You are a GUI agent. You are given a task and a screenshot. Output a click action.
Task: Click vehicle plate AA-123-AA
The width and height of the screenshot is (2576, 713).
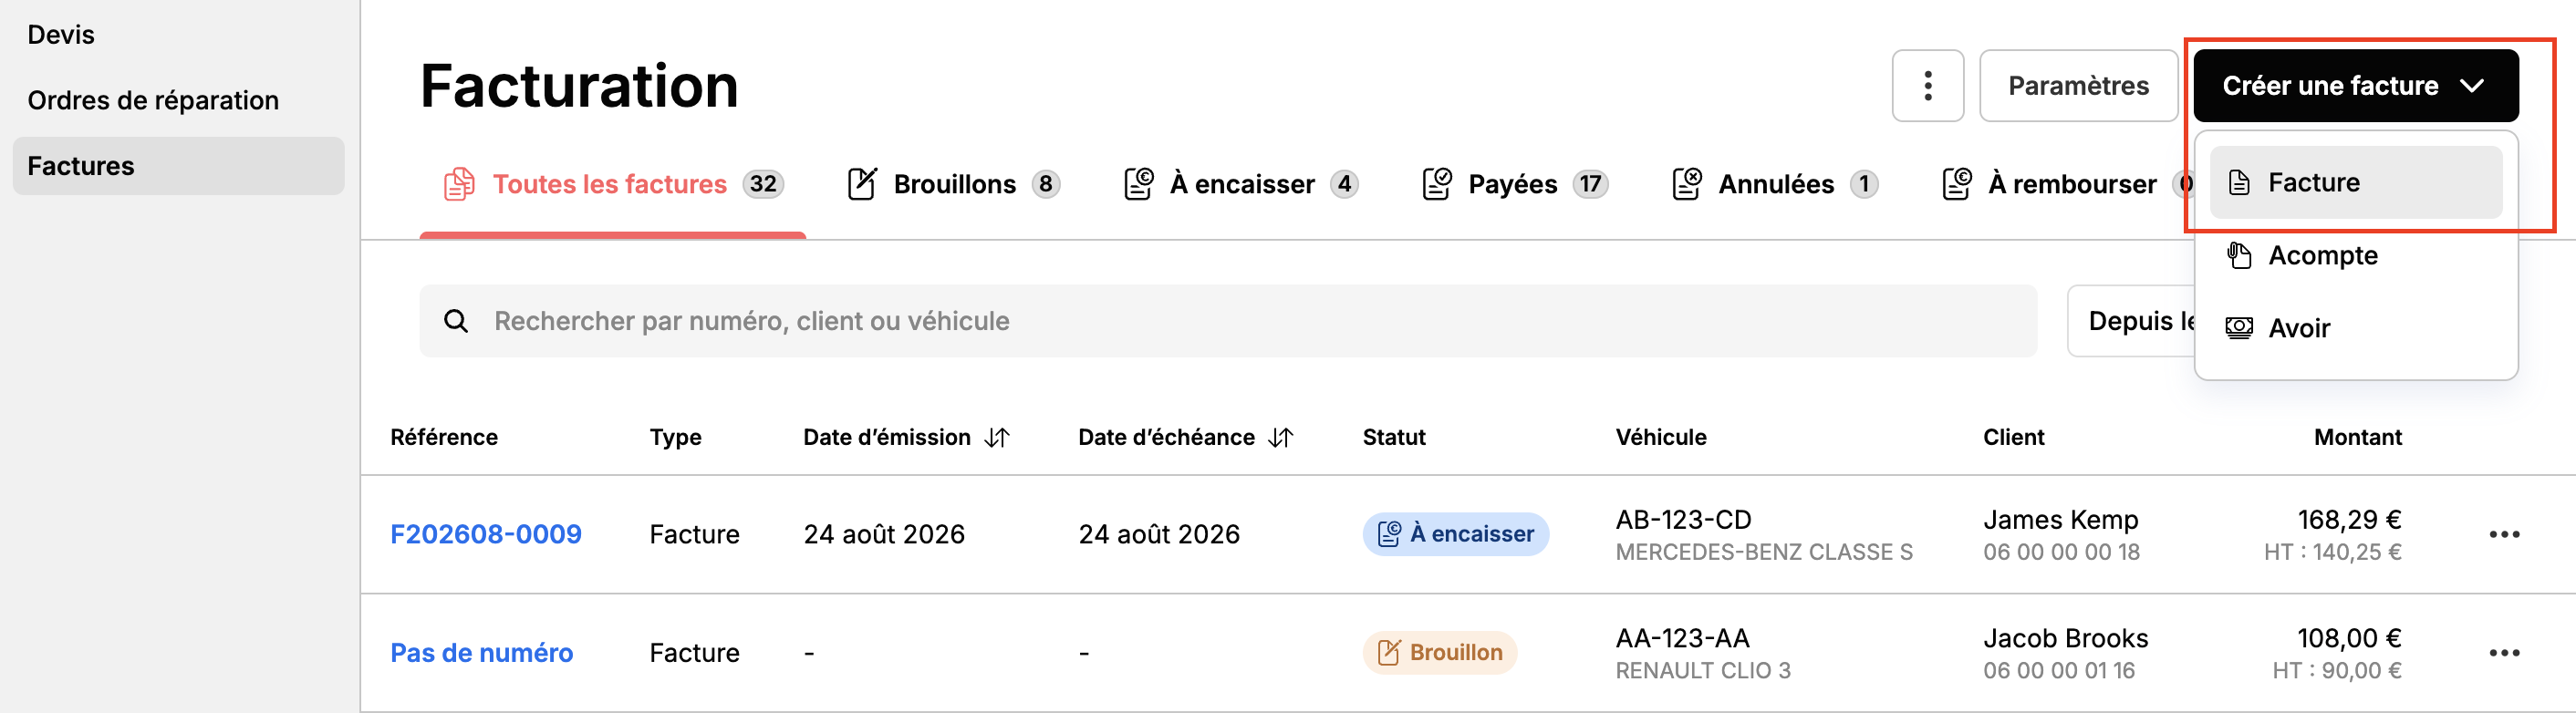click(x=1683, y=639)
